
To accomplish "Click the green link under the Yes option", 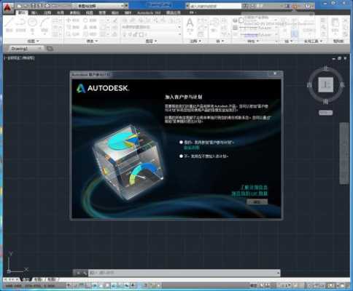I will tap(192, 148).
